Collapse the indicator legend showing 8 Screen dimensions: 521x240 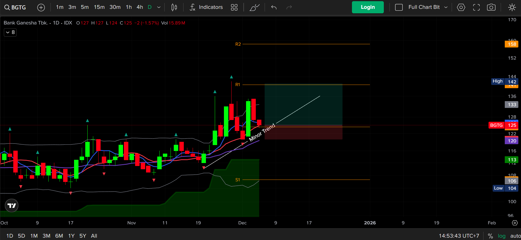(10, 32)
